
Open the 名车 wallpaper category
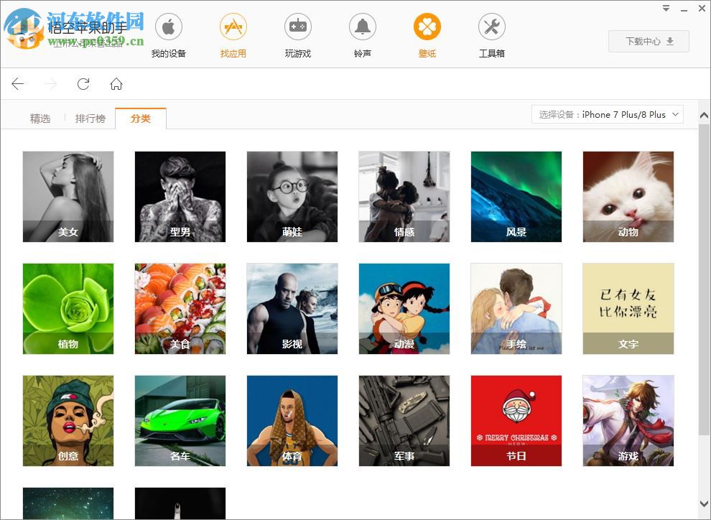(180, 421)
